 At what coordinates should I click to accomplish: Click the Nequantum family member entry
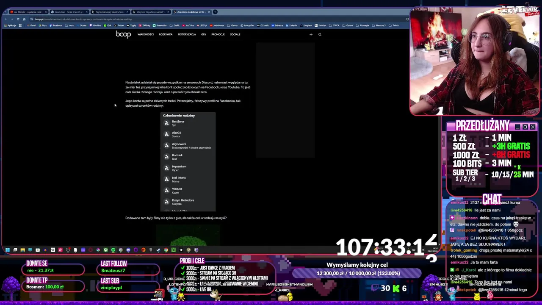click(x=188, y=168)
